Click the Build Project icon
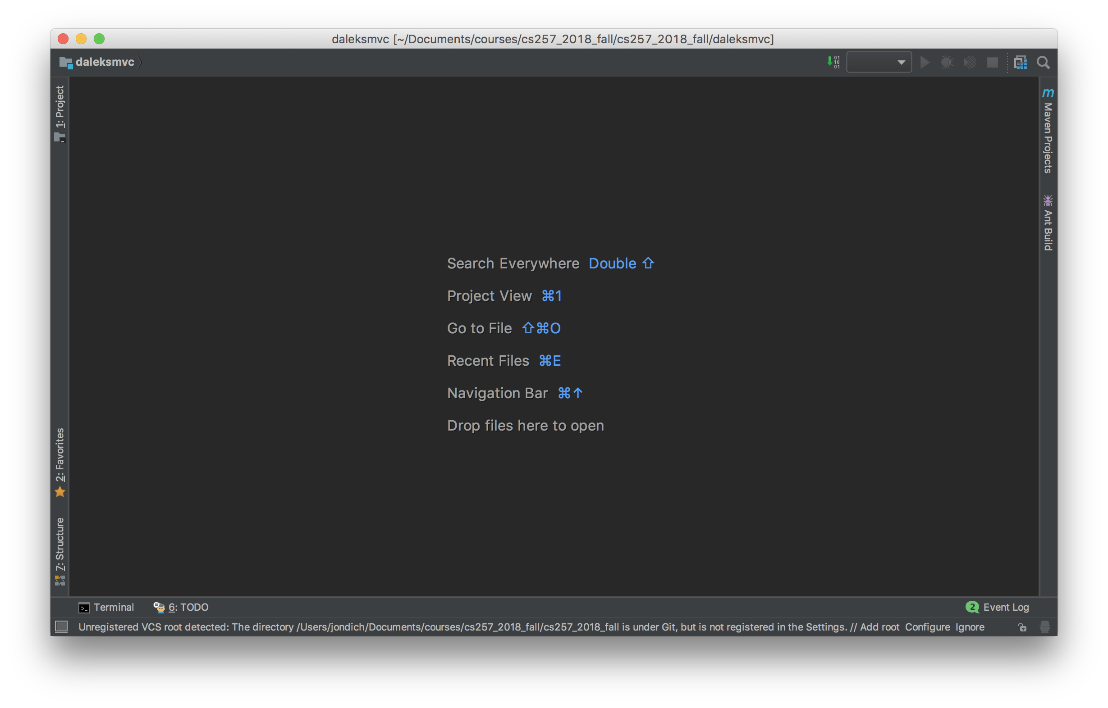This screenshot has height=708, width=1108. [x=833, y=62]
